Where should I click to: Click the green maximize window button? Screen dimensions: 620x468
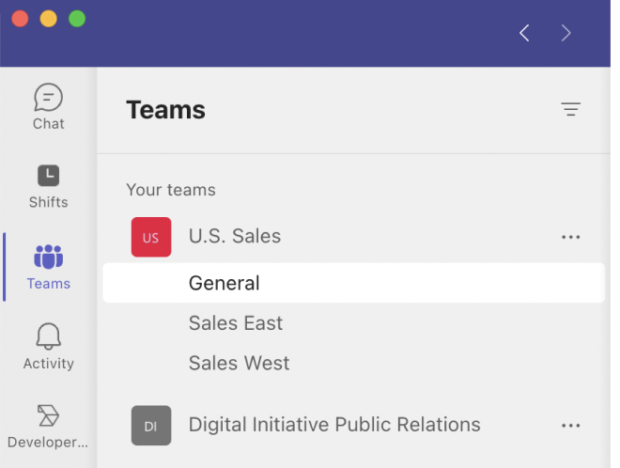(x=77, y=19)
